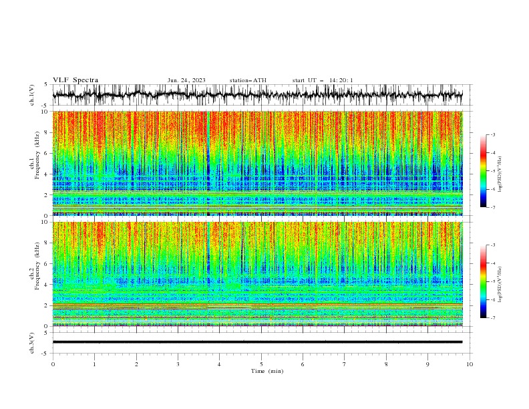The height and width of the screenshot is (409, 529).
Task: Click inside the ch.1 spectrogram panel
Action: tap(257, 163)
